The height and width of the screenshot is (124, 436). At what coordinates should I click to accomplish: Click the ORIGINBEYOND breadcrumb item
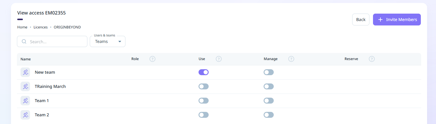[x=67, y=27]
